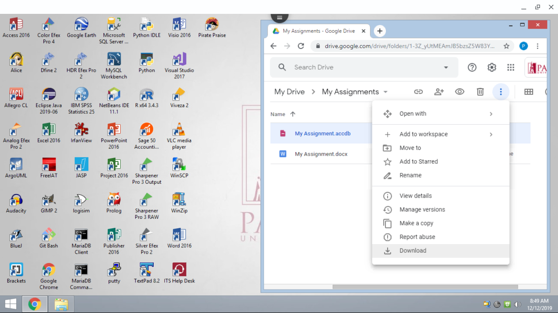Click the Drive trash Remove icon

pos(480,92)
